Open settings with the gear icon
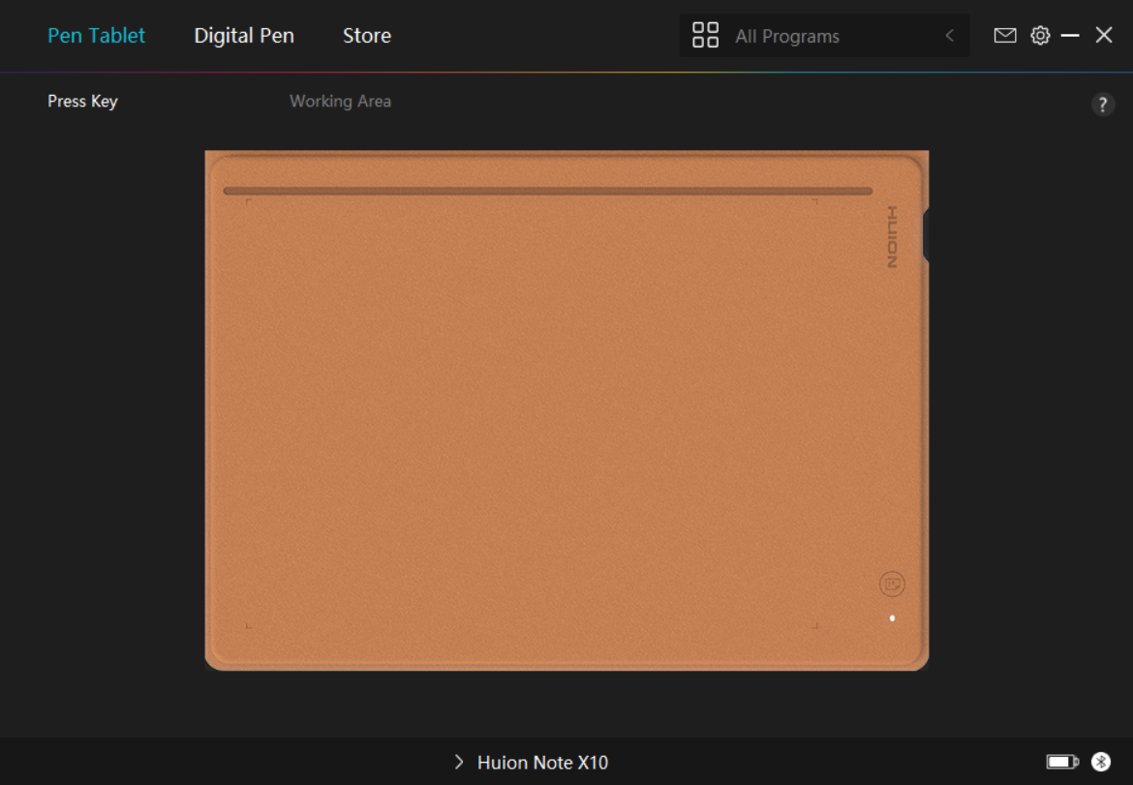The image size is (1133, 785). [1040, 36]
